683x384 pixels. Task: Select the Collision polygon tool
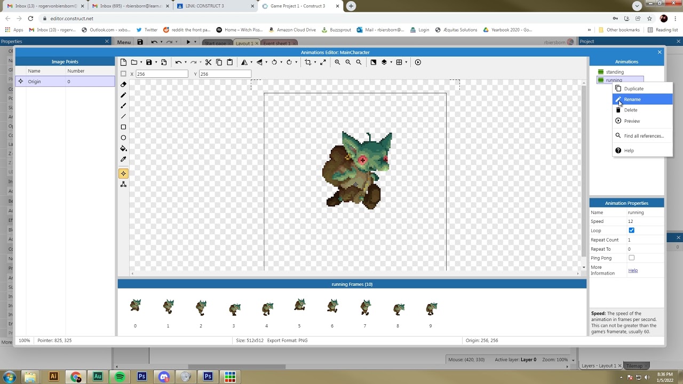coord(123,184)
